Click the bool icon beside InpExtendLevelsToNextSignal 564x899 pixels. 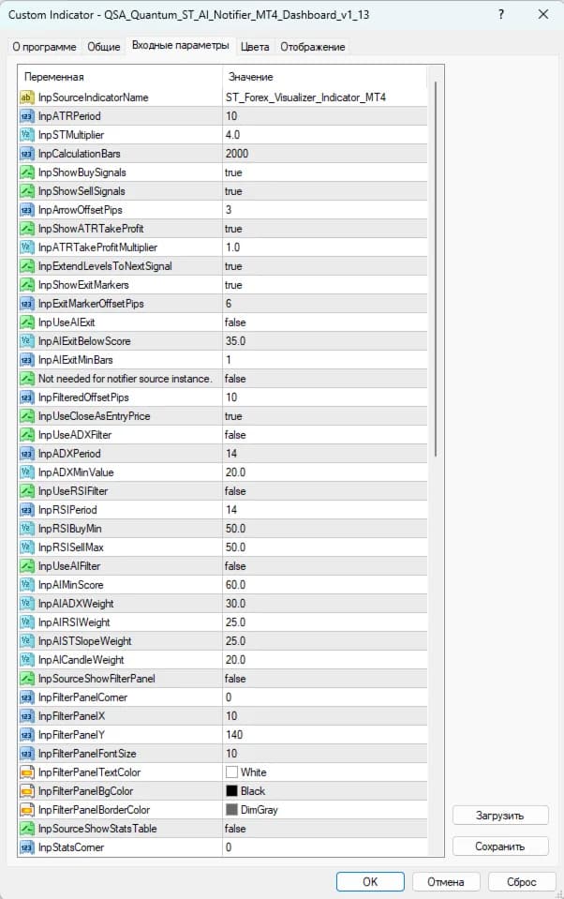pos(26,266)
